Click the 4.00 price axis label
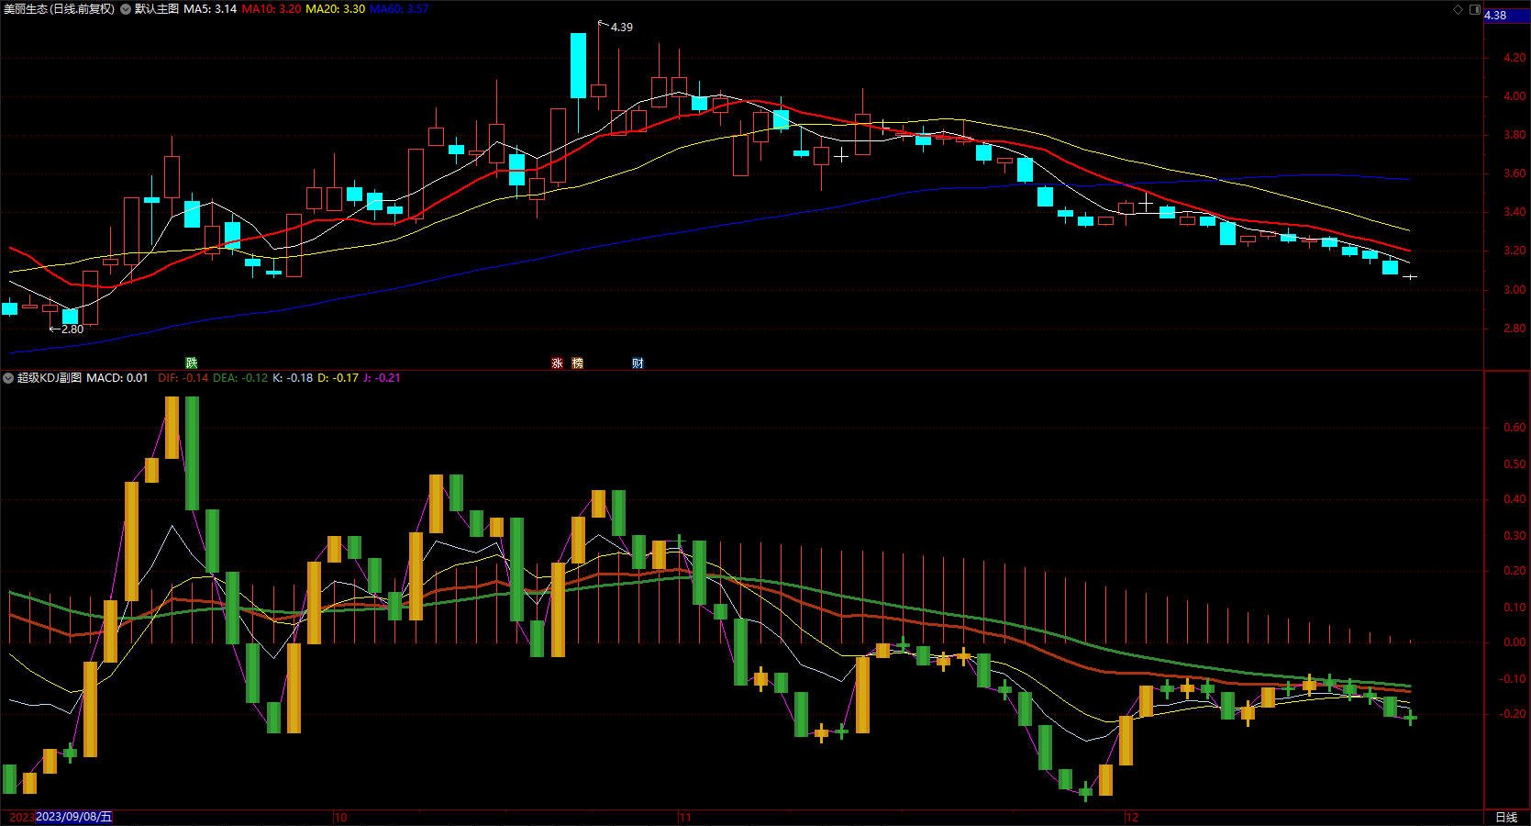 click(x=1514, y=96)
